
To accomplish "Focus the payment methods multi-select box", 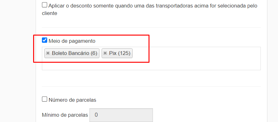I will [151, 59].
